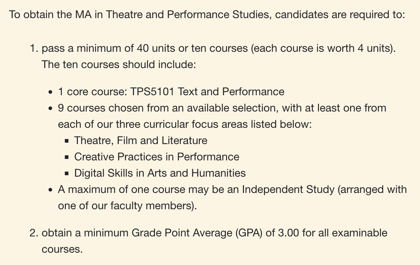
Task: Click the square bullet before Creative Practices
Action: point(67,157)
